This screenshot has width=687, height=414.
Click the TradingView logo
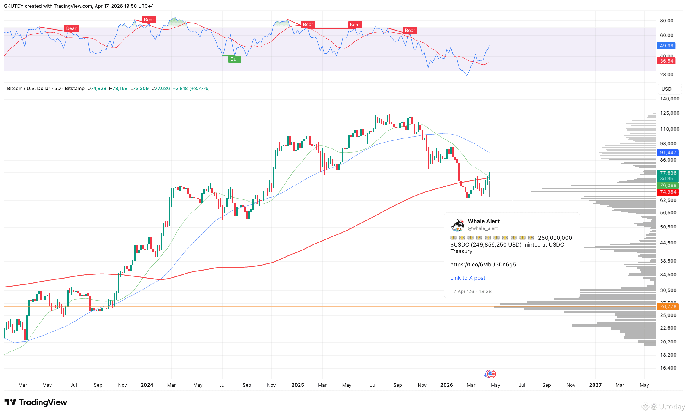click(x=36, y=402)
